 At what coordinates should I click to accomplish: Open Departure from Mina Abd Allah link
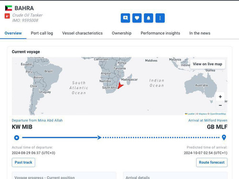pos(37,120)
